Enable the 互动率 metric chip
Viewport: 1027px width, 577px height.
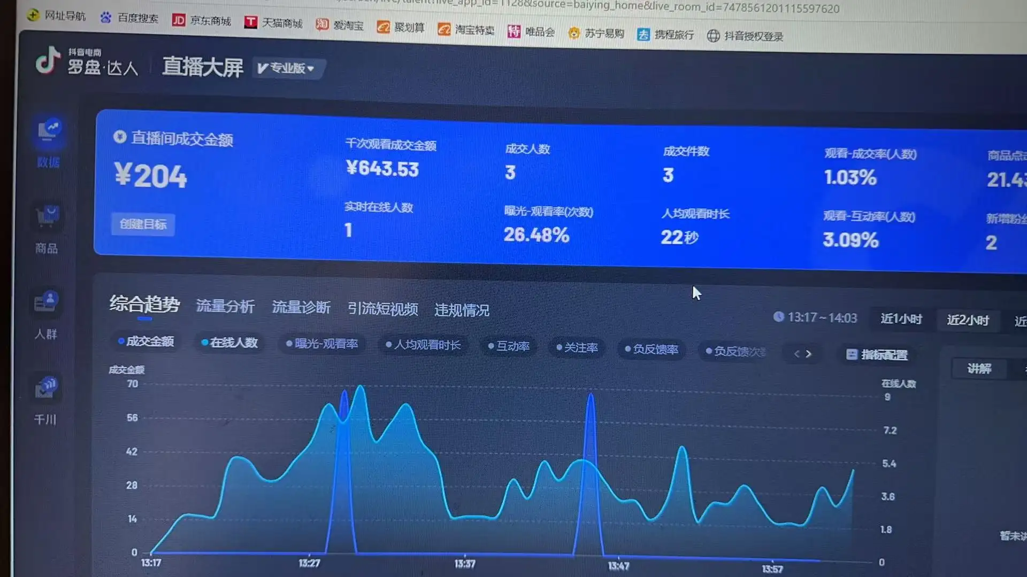509,346
